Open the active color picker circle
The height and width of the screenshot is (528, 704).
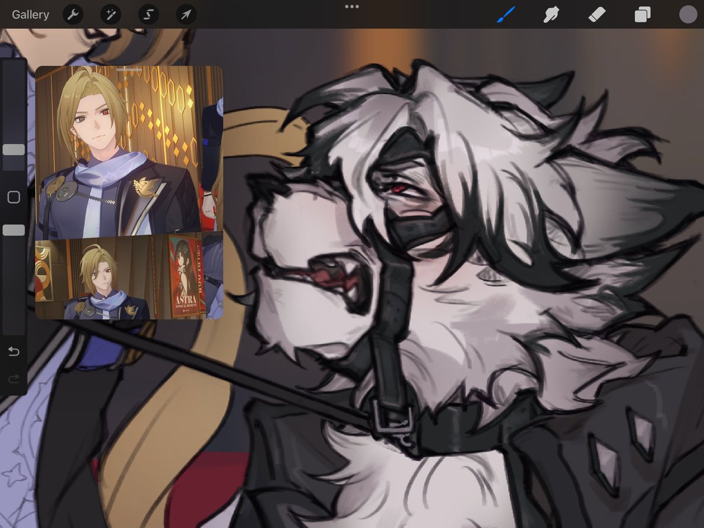688,15
